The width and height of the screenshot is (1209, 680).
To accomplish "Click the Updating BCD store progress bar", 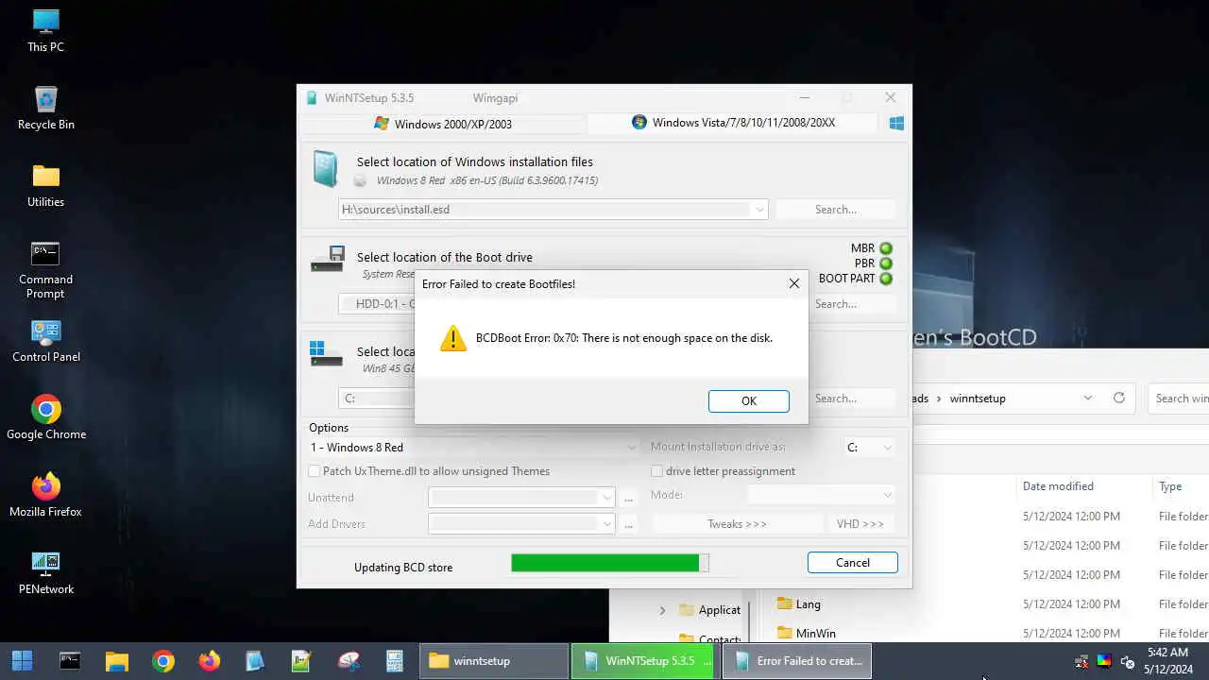I will (x=610, y=563).
